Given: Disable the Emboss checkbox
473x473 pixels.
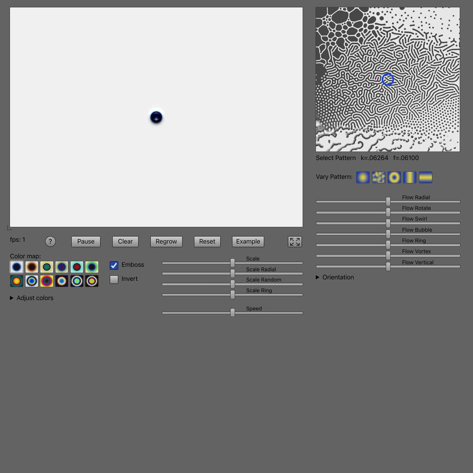Looking at the screenshot, I should [x=114, y=265].
